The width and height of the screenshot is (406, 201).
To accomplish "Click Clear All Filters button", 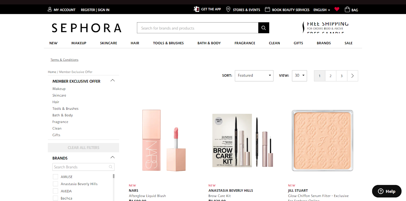I will (x=83, y=148).
